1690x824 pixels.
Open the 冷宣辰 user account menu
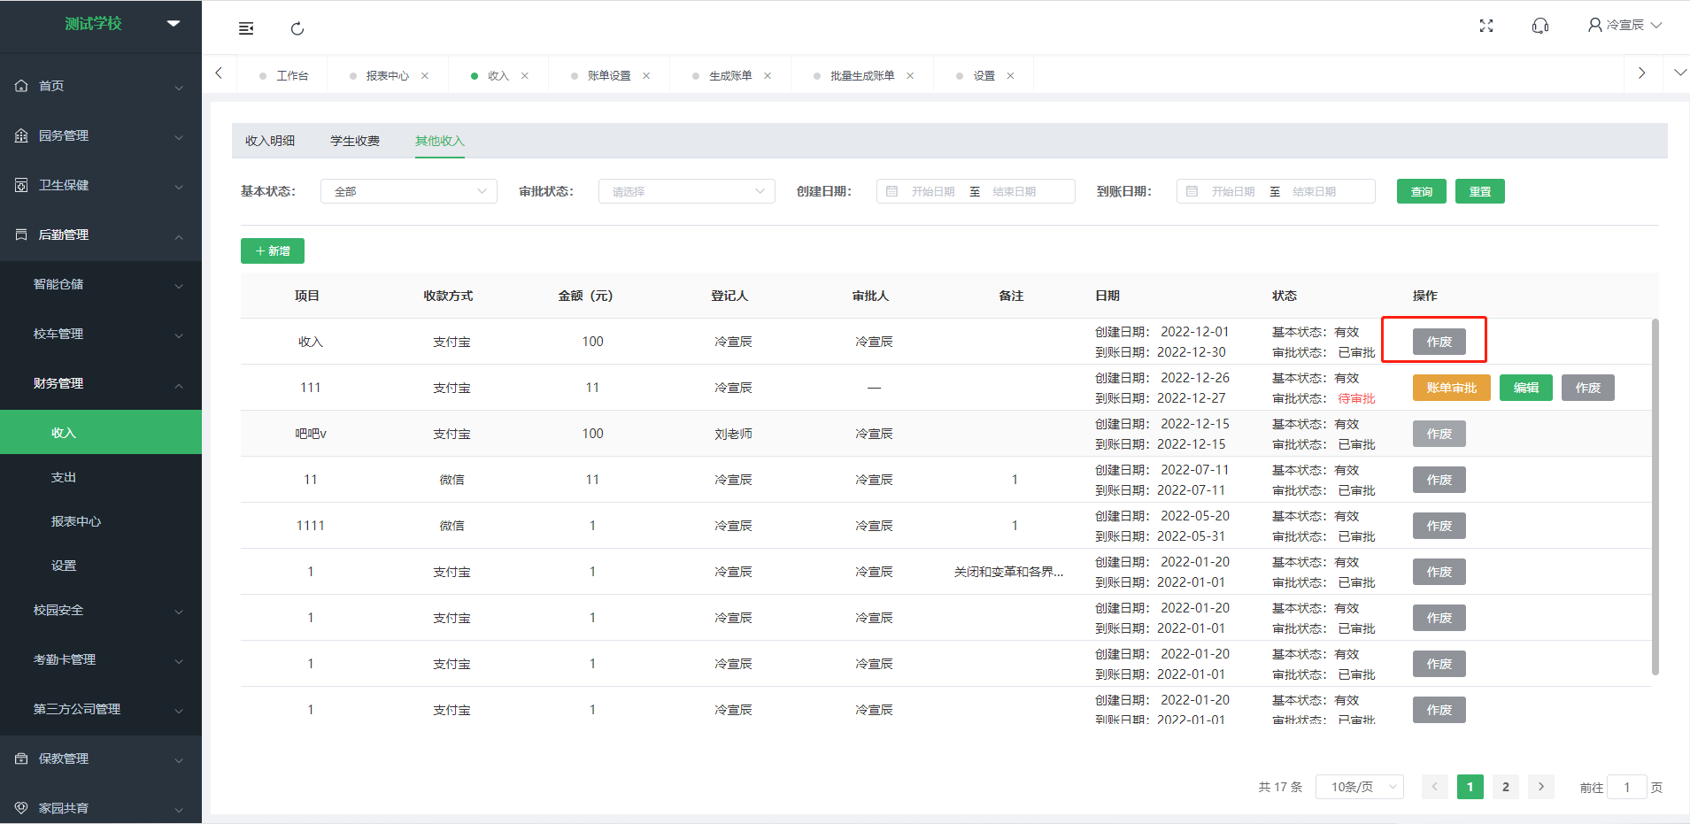click(1624, 25)
